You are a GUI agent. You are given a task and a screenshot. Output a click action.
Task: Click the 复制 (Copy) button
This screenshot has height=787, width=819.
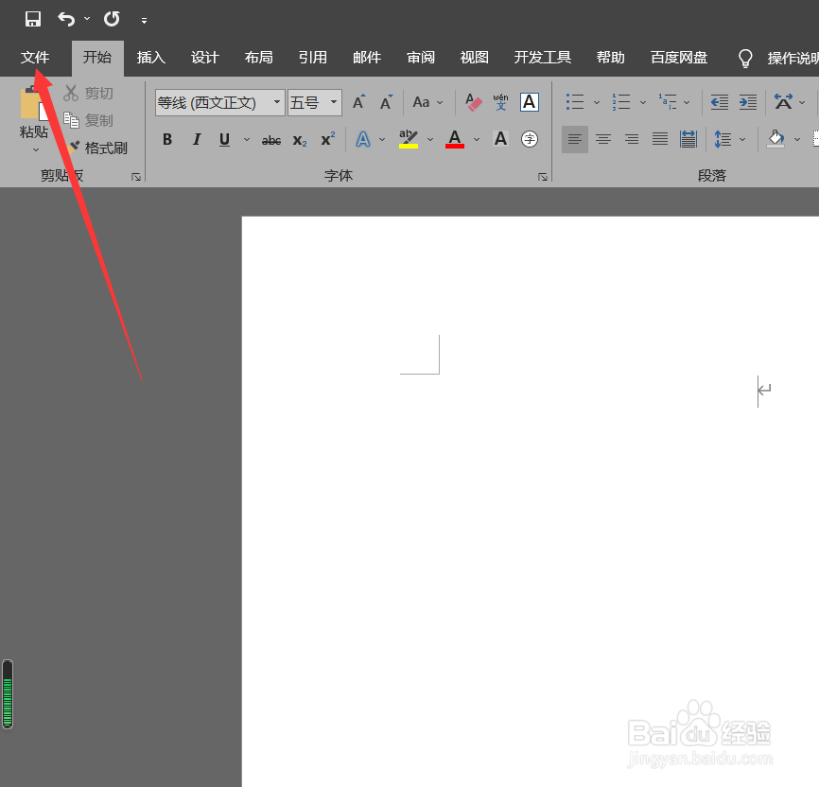tap(88, 120)
